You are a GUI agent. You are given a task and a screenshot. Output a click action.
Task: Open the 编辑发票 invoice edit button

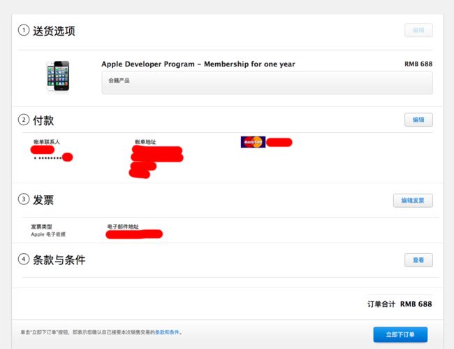click(413, 200)
